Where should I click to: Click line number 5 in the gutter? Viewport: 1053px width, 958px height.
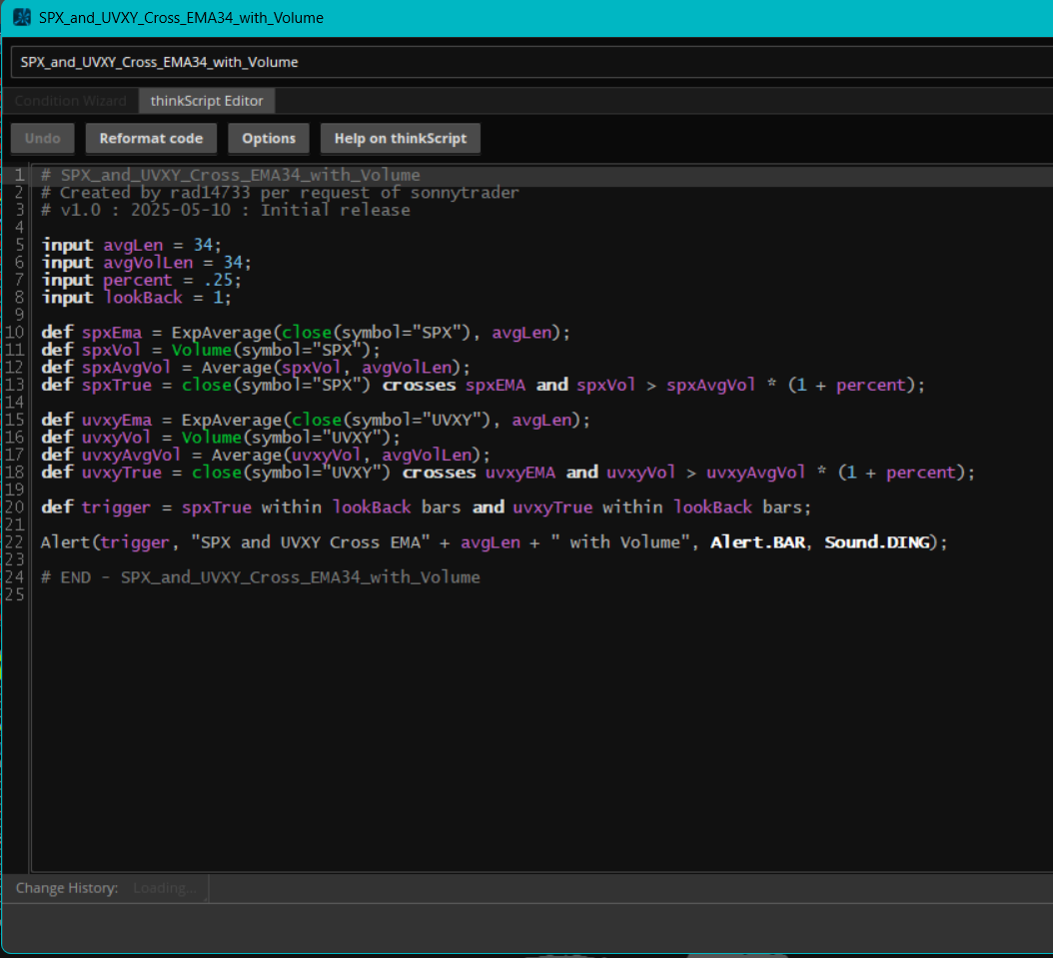click(x=19, y=245)
